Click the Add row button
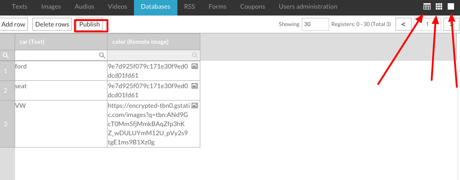The width and height of the screenshot is (460, 180). pos(13,24)
